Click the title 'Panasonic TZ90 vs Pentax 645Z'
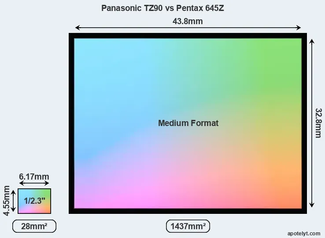325x238 pixels. 162,8
